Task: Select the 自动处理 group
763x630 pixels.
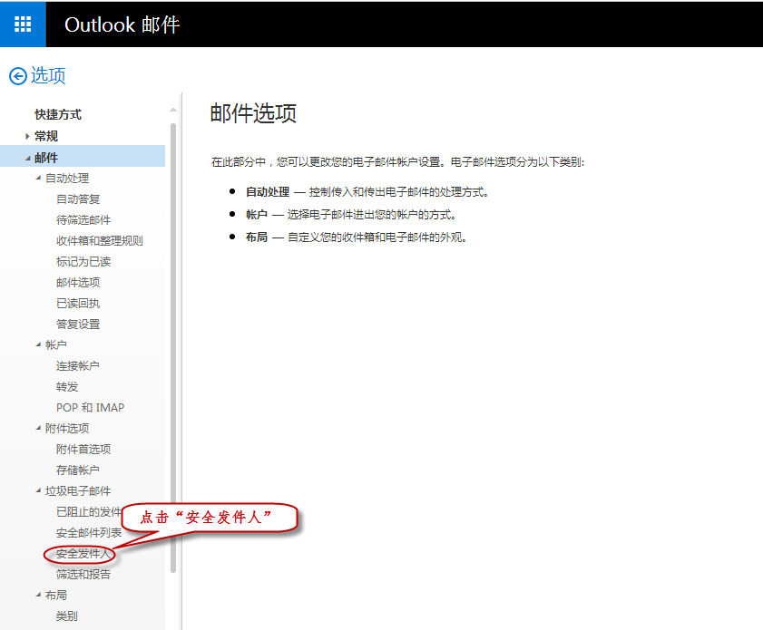Action: 67,179
